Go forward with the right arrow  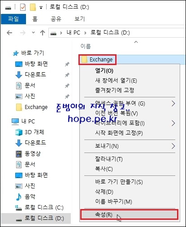[x=23, y=33]
